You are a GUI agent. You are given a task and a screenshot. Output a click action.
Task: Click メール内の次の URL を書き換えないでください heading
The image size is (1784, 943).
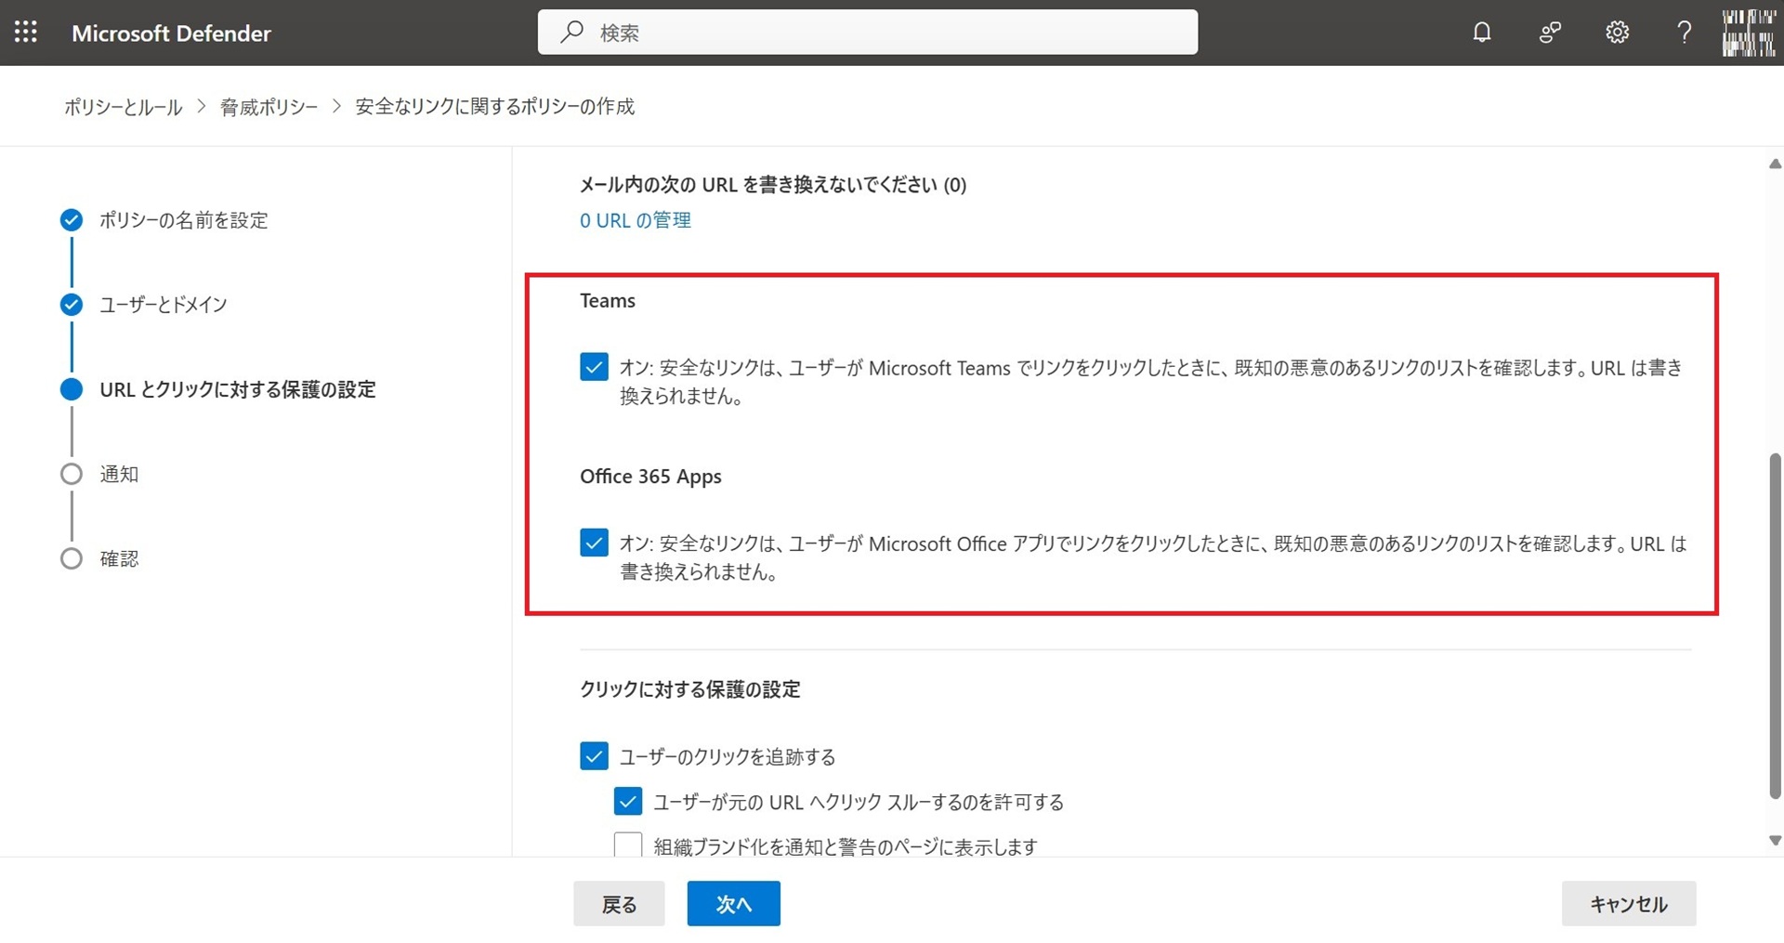point(773,185)
